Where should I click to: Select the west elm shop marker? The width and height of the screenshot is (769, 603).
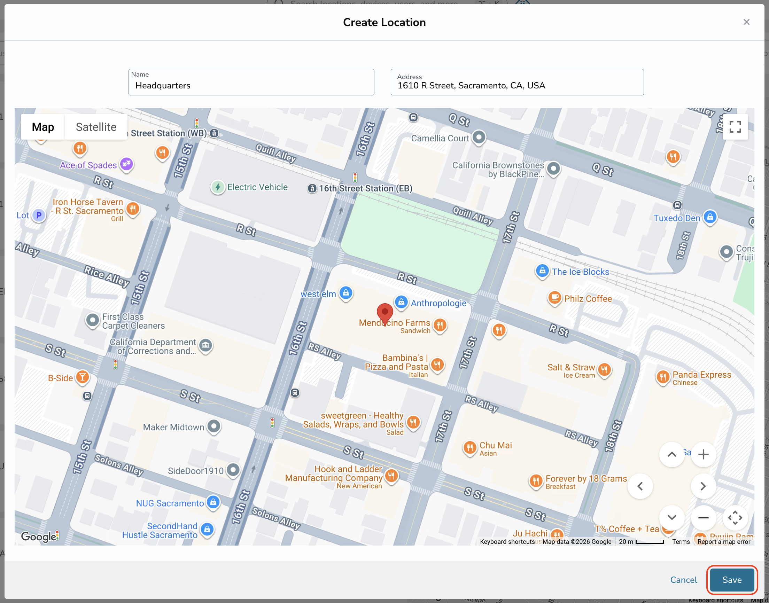pos(345,293)
